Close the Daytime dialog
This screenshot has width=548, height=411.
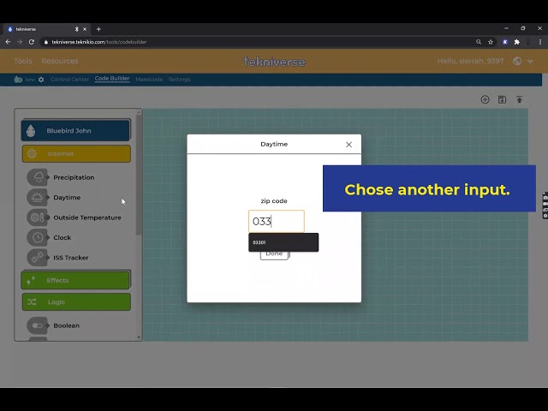[348, 145]
